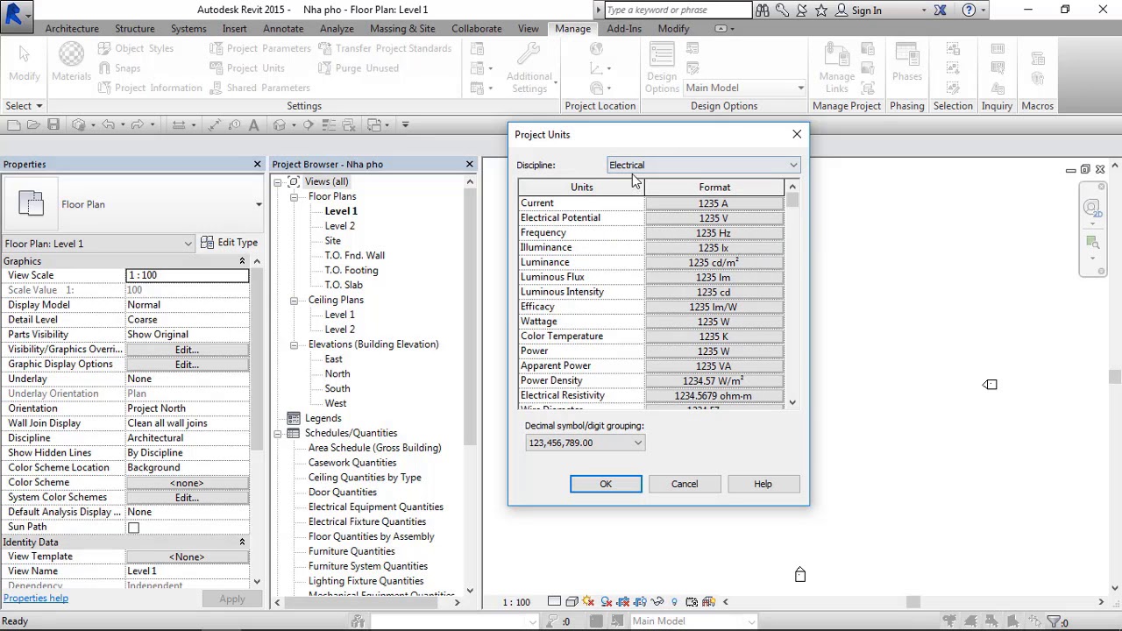Click the Power Density format button
This screenshot has height=631, width=1122.
(x=714, y=381)
